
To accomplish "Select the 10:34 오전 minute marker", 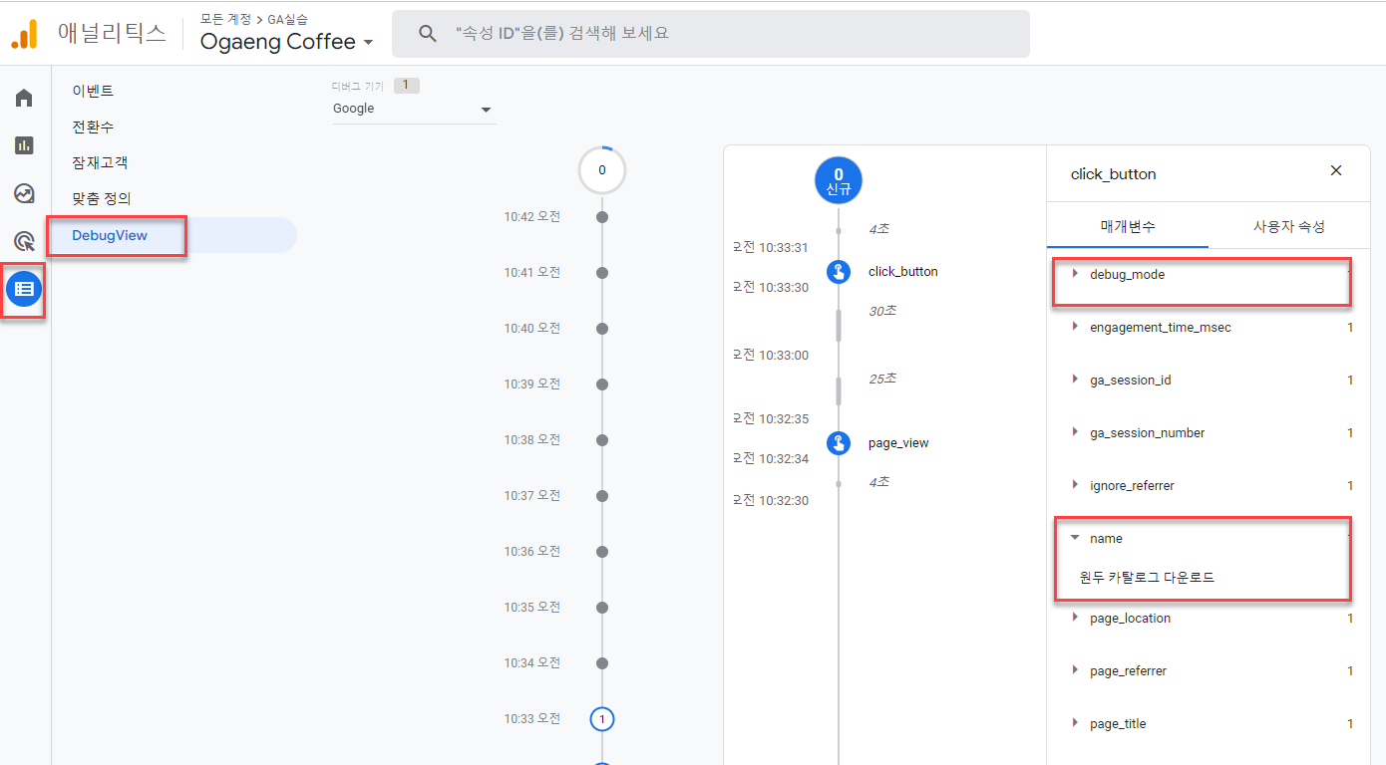I will point(601,662).
